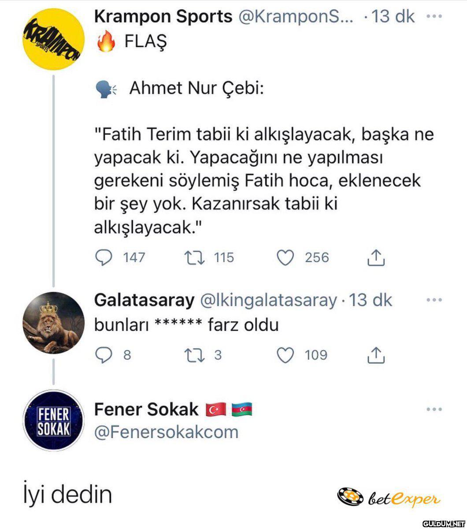Like the Galatasaray account's reply
467x529 pixels.
285,355
